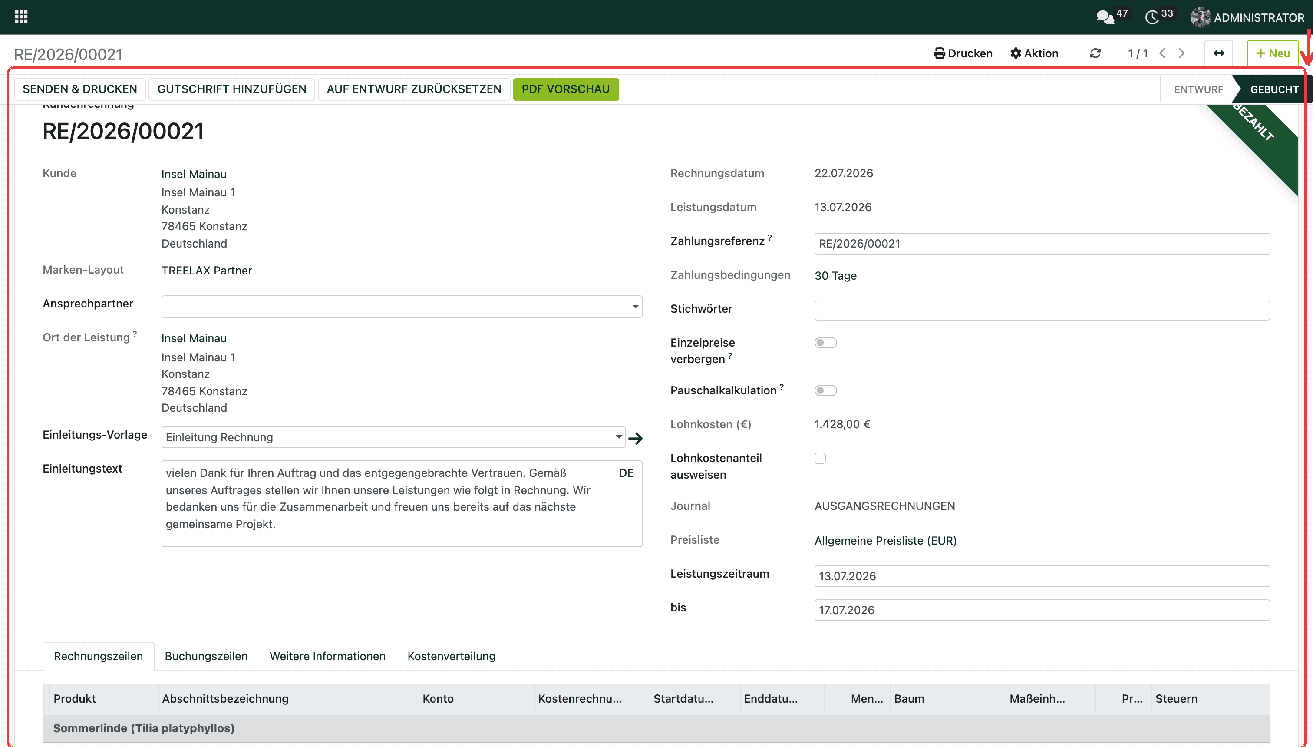Check Lohnkostenanteil ausweisen checkbox
The image size is (1313, 747).
point(820,458)
